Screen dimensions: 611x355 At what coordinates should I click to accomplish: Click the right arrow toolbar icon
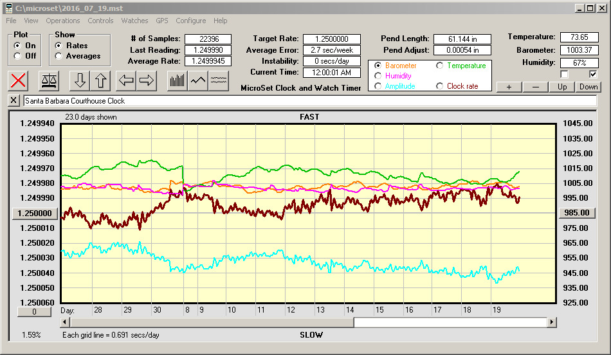coord(147,80)
